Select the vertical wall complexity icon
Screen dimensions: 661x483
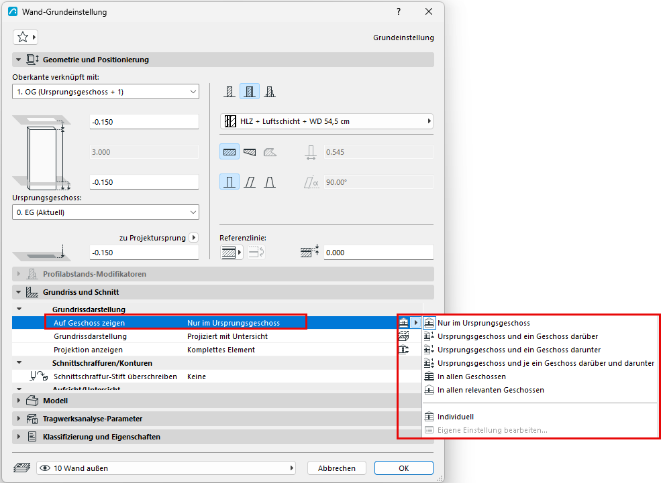[x=230, y=182]
